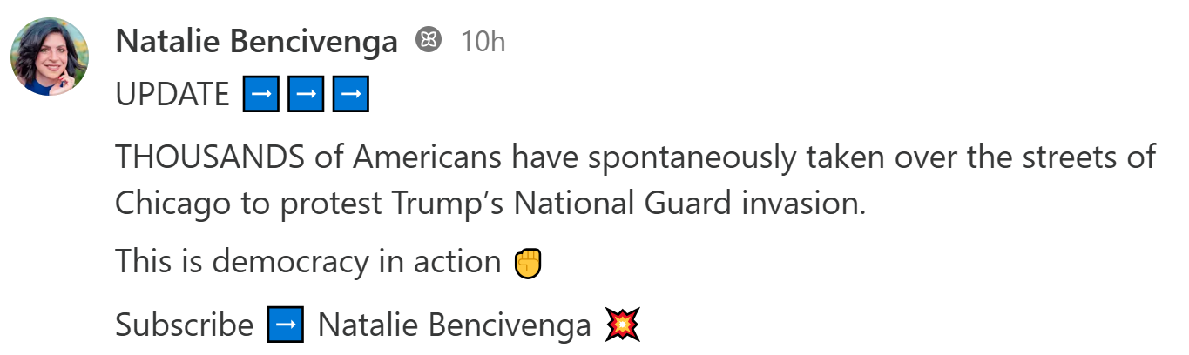Click the word "spontaneously" in the post

[652, 158]
